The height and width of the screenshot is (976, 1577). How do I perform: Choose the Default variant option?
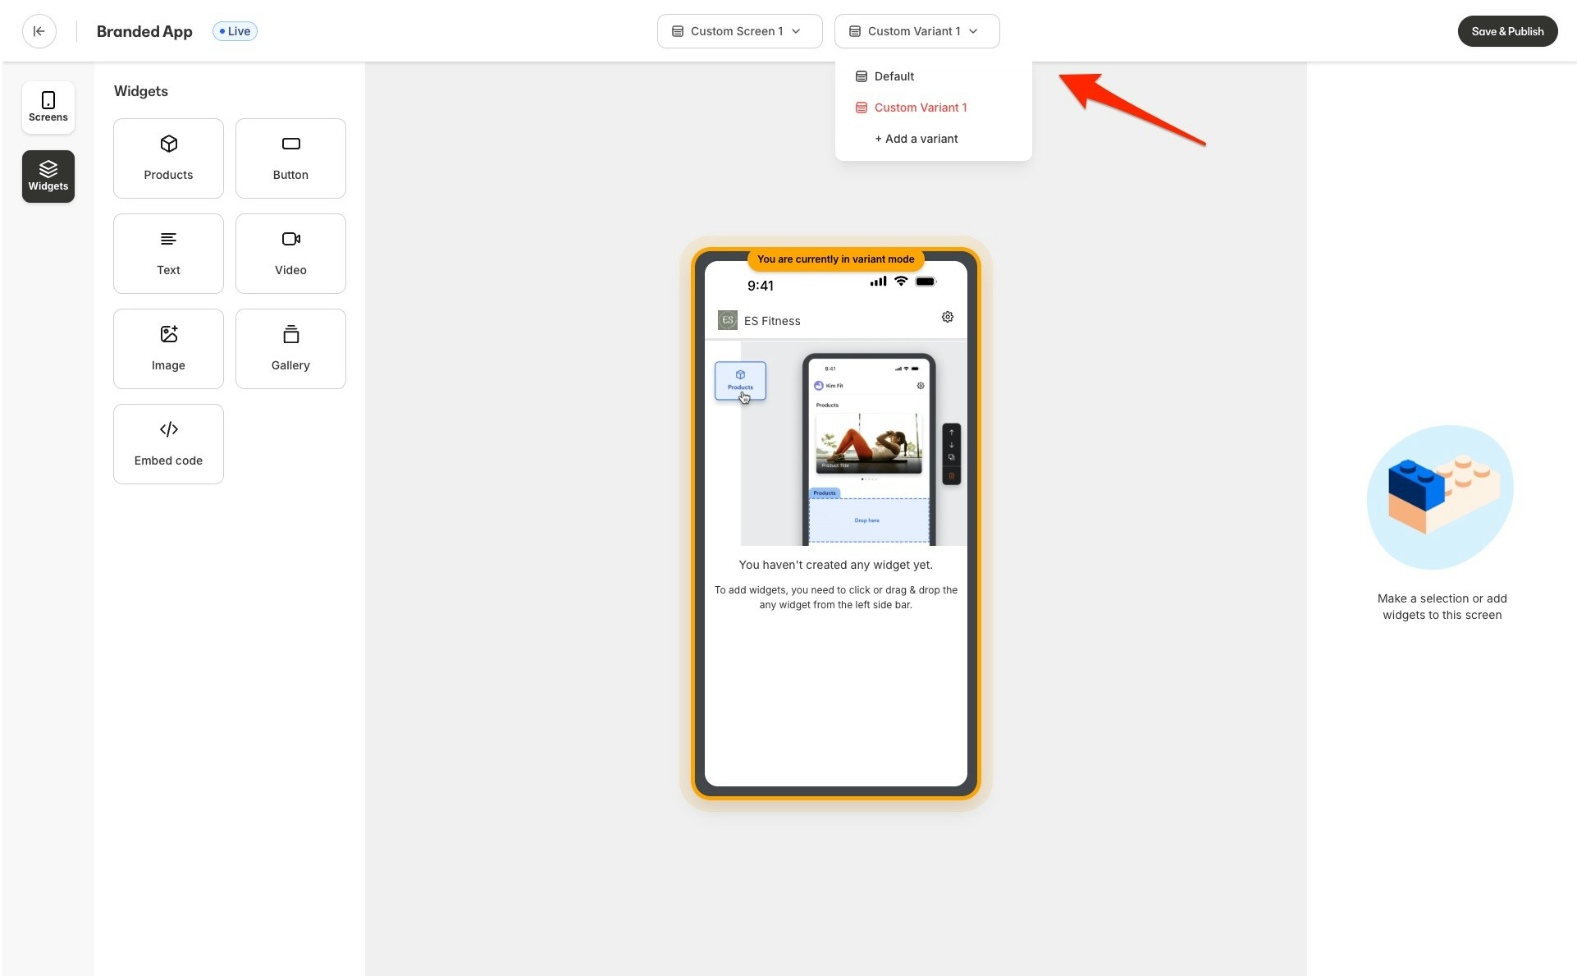894,76
